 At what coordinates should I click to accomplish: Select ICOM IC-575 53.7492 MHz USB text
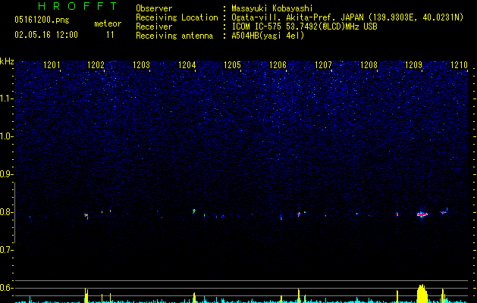[304, 27]
